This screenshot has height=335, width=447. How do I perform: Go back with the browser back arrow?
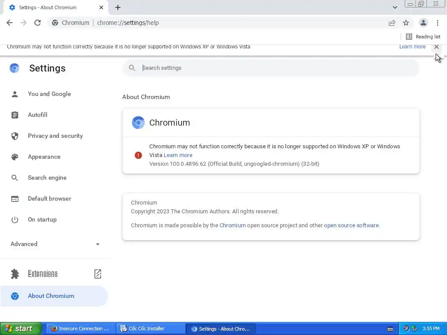[10, 23]
